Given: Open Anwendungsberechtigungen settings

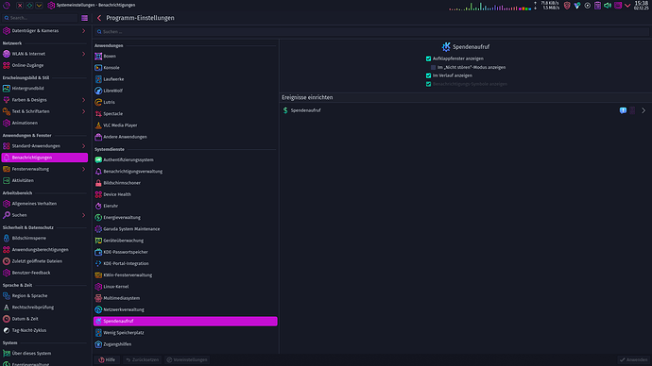Looking at the screenshot, I should [44, 250].
